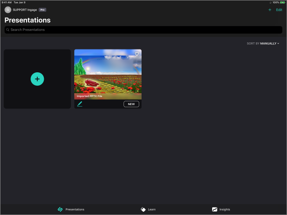The image size is (287, 215).
Task: Add a presentation with the top-right plus icon
Action: coord(270,10)
